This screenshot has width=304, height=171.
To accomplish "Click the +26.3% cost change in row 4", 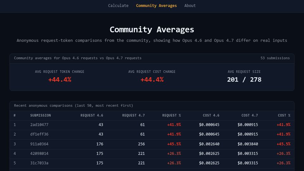I will click(x=283, y=154).
